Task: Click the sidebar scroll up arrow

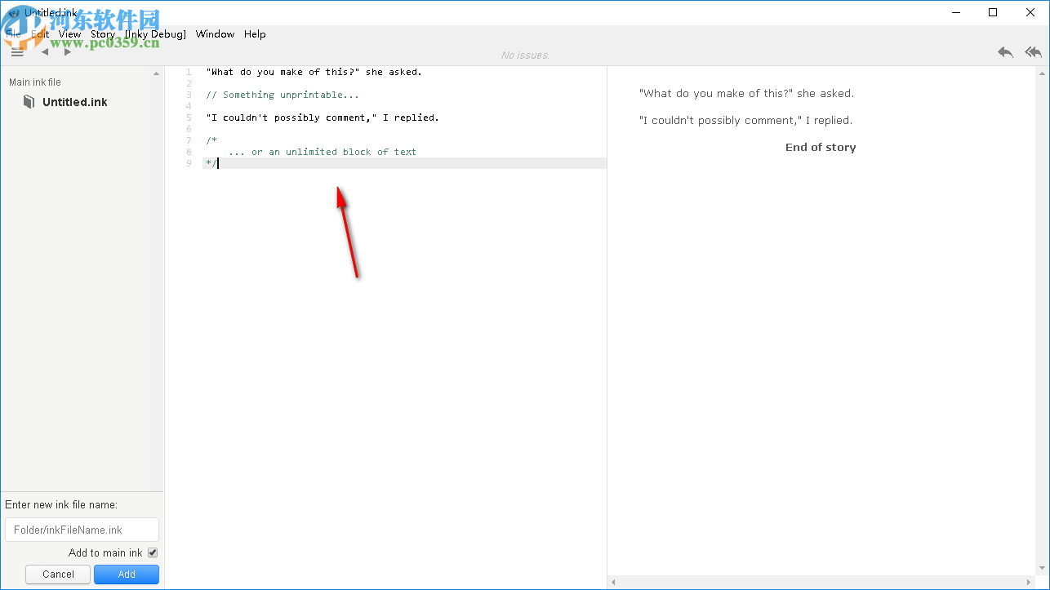Action: tap(157, 73)
